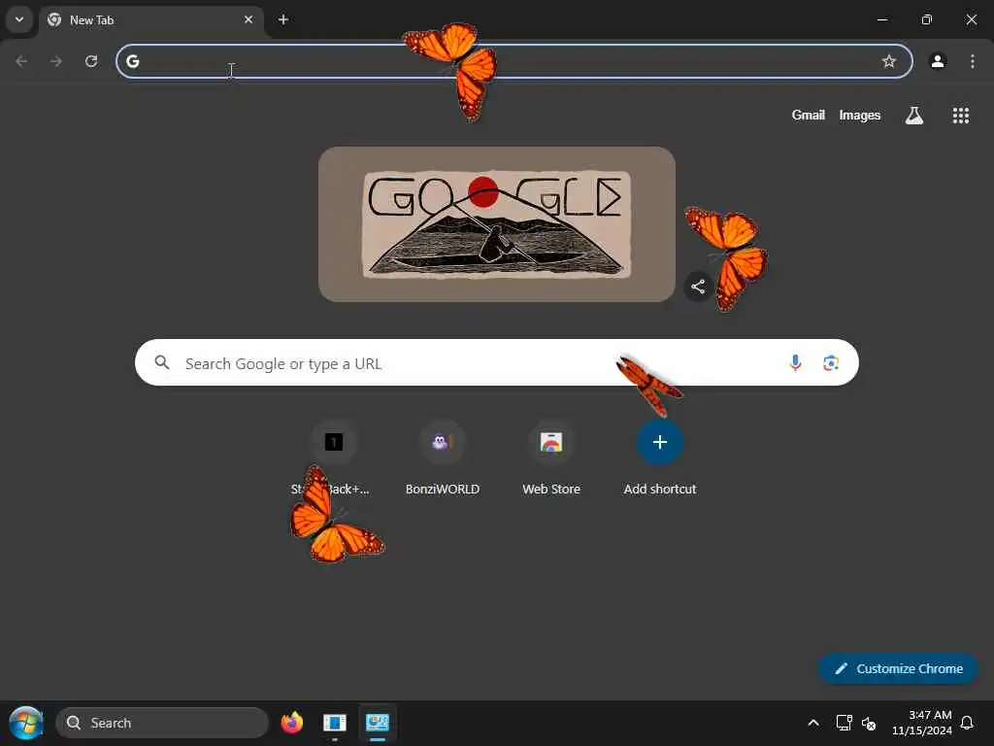
Task: Open the Windows Start orb
Action: (x=26, y=723)
